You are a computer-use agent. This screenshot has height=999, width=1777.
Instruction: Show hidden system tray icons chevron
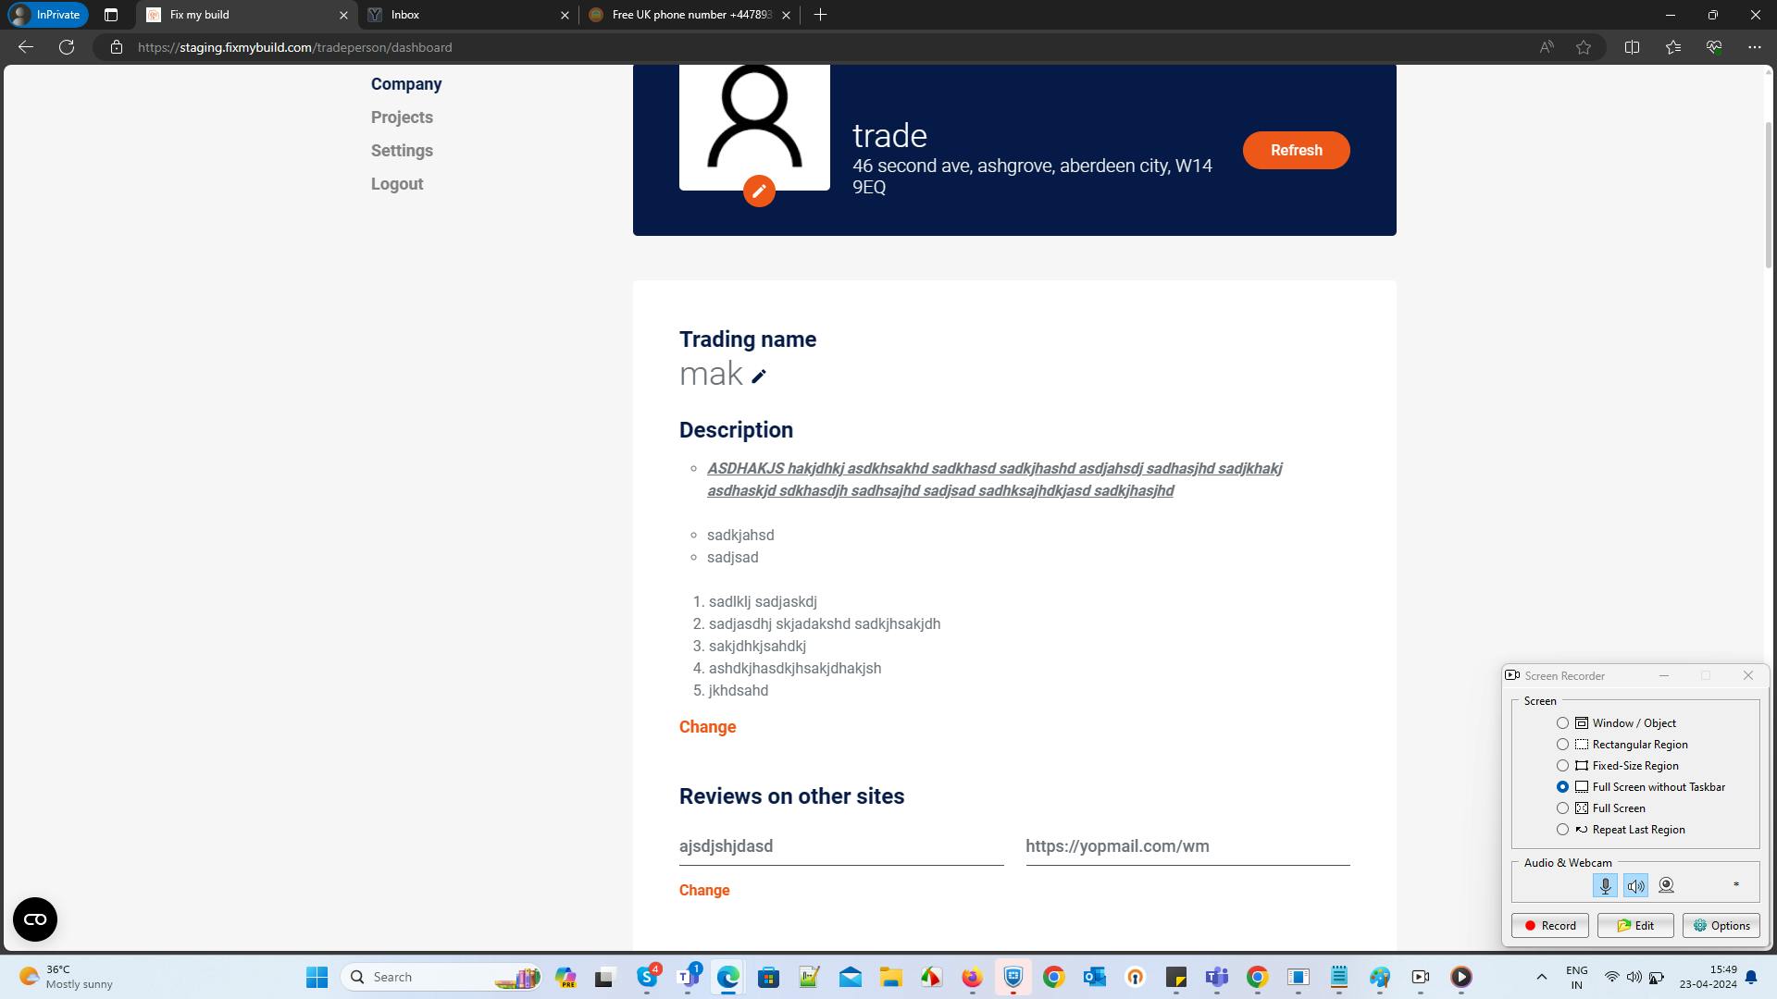tap(1541, 977)
